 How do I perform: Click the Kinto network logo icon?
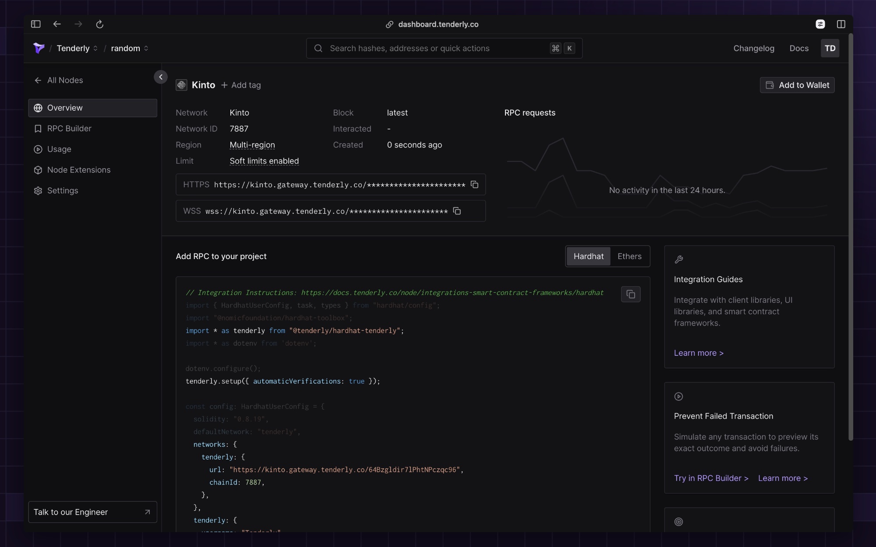click(181, 85)
